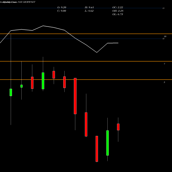Click the 'OC: 2.22' readout
The width and height of the screenshot is (172, 172).
[x=118, y=8]
